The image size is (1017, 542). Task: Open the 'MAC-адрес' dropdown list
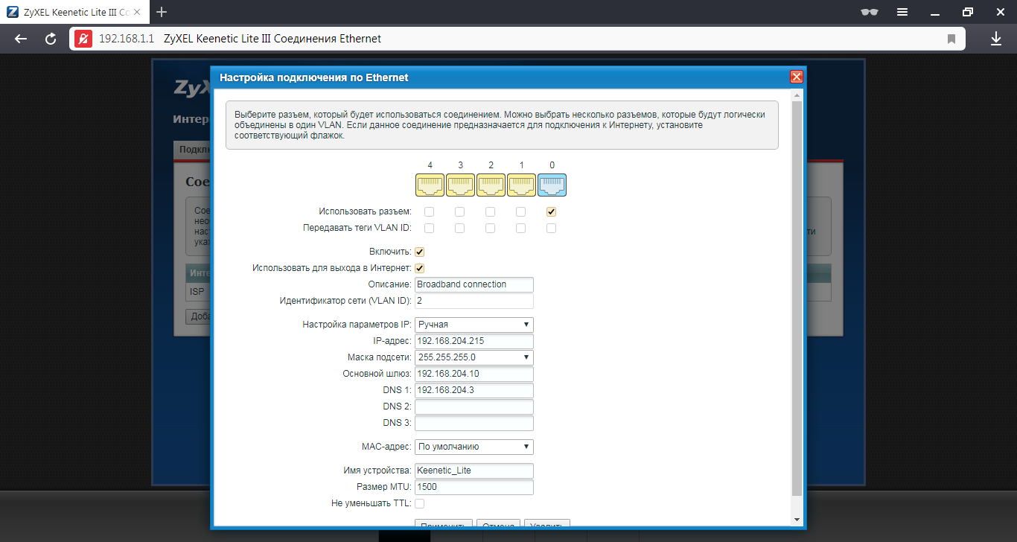point(474,447)
